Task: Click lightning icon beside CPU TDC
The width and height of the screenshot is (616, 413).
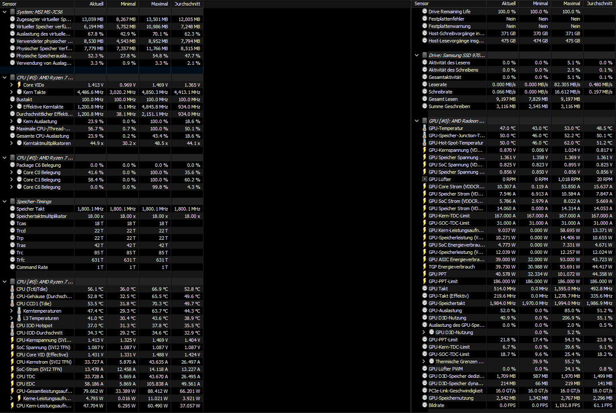Action: [12, 377]
